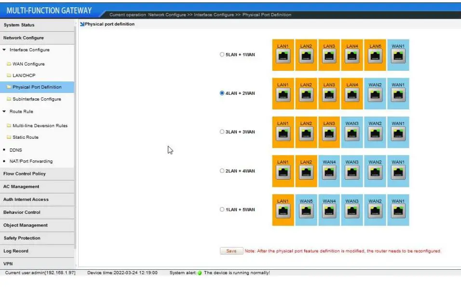
Task: Open Flow Control Policy menu
Action: (x=37, y=174)
